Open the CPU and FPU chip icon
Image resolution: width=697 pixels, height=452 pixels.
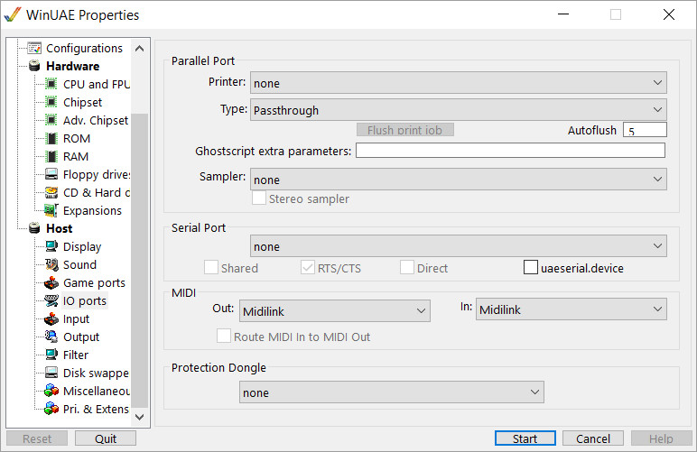point(51,84)
